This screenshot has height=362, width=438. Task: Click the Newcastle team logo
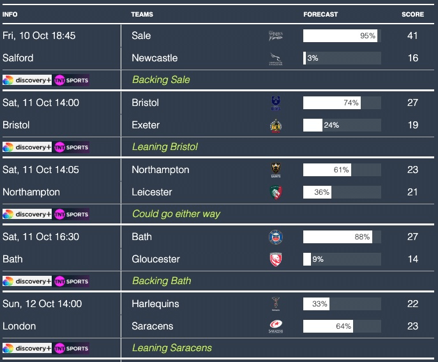[x=276, y=59]
